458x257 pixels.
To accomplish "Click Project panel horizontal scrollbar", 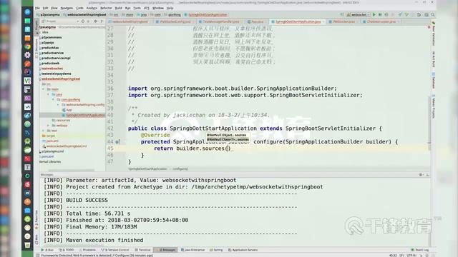I will [x=72, y=170].
